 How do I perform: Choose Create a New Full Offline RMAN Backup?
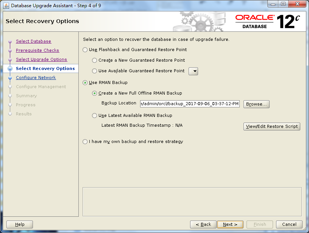tap(95, 93)
